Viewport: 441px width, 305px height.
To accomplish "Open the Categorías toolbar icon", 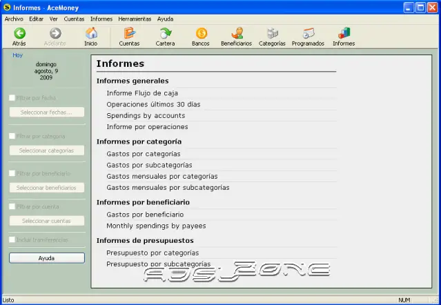I will point(272,33).
